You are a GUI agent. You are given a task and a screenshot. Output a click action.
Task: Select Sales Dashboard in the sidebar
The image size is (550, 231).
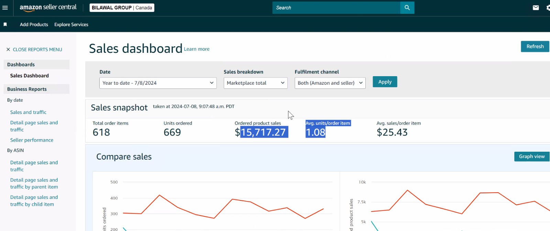pos(30,76)
